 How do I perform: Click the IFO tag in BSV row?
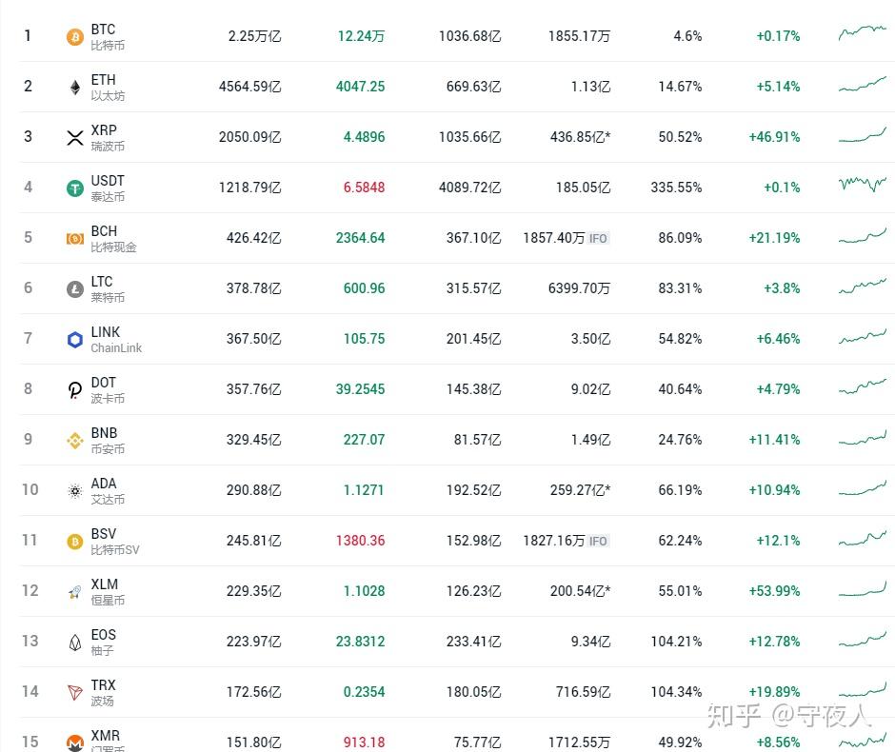point(598,541)
